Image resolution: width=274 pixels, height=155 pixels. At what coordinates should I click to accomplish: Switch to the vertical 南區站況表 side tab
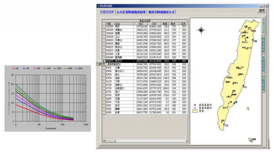(x=263, y=45)
